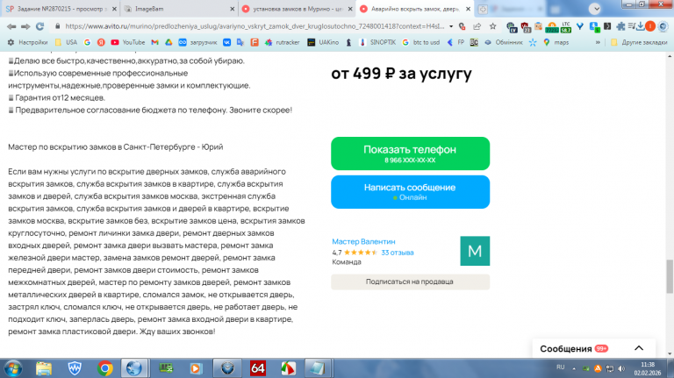Click the Показать телефон button

click(410, 153)
